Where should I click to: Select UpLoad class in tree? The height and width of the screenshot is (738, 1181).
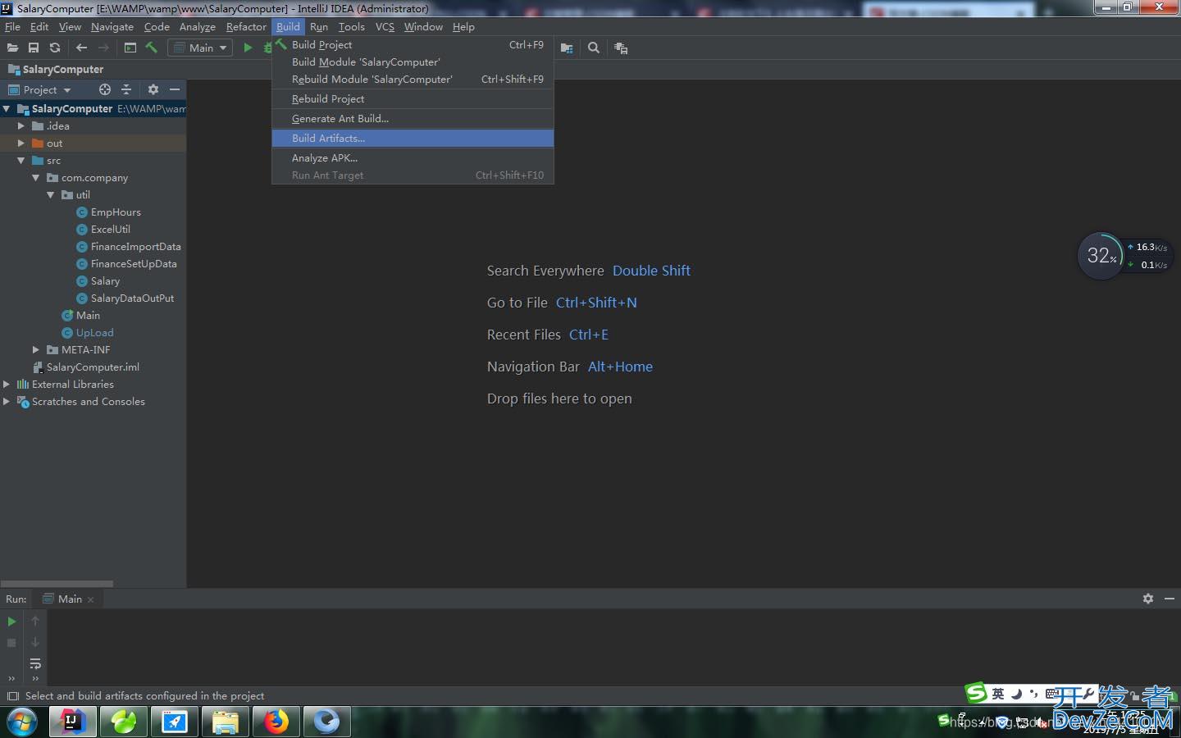coord(94,332)
